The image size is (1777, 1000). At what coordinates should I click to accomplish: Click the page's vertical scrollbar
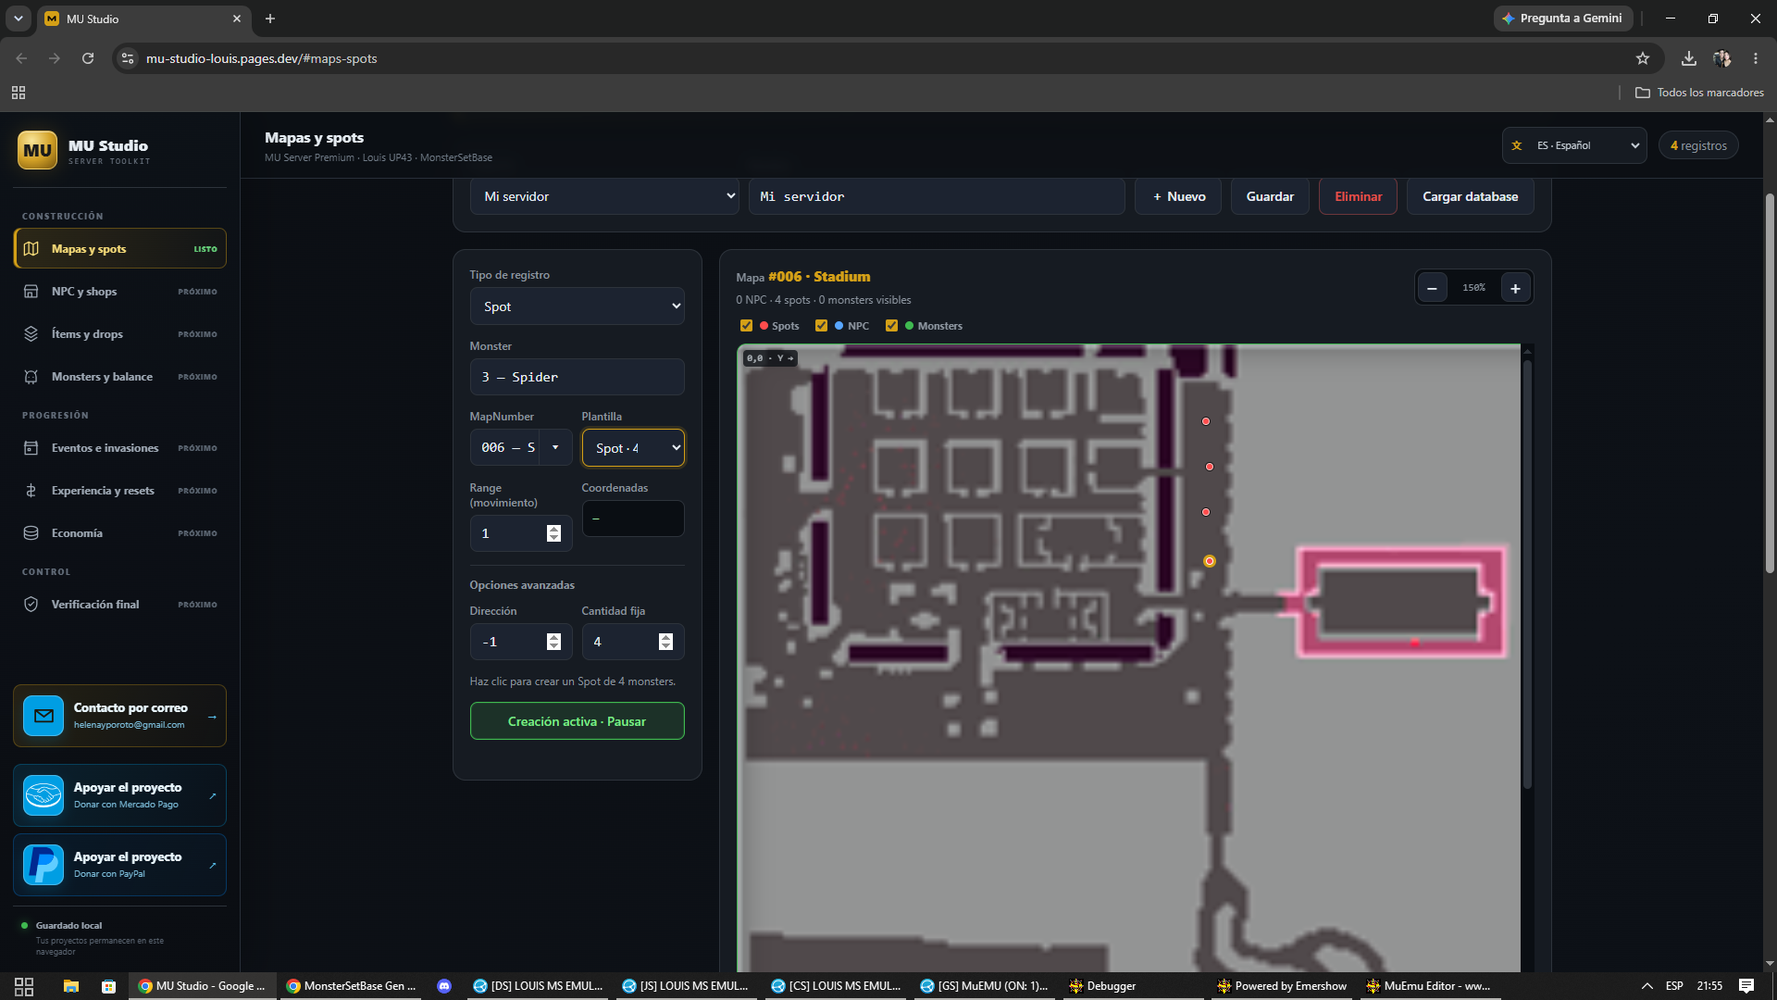coord(1770,384)
